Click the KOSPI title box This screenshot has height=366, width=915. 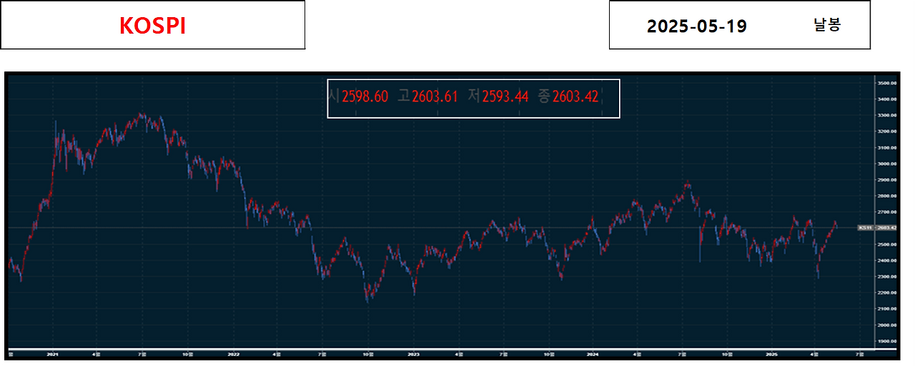pos(152,25)
